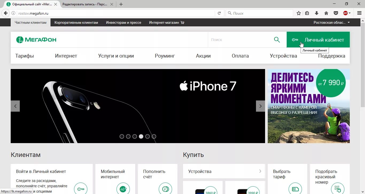Click the Pocket icon in toolbar
The height and width of the screenshot is (194, 365).
click(336, 13)
